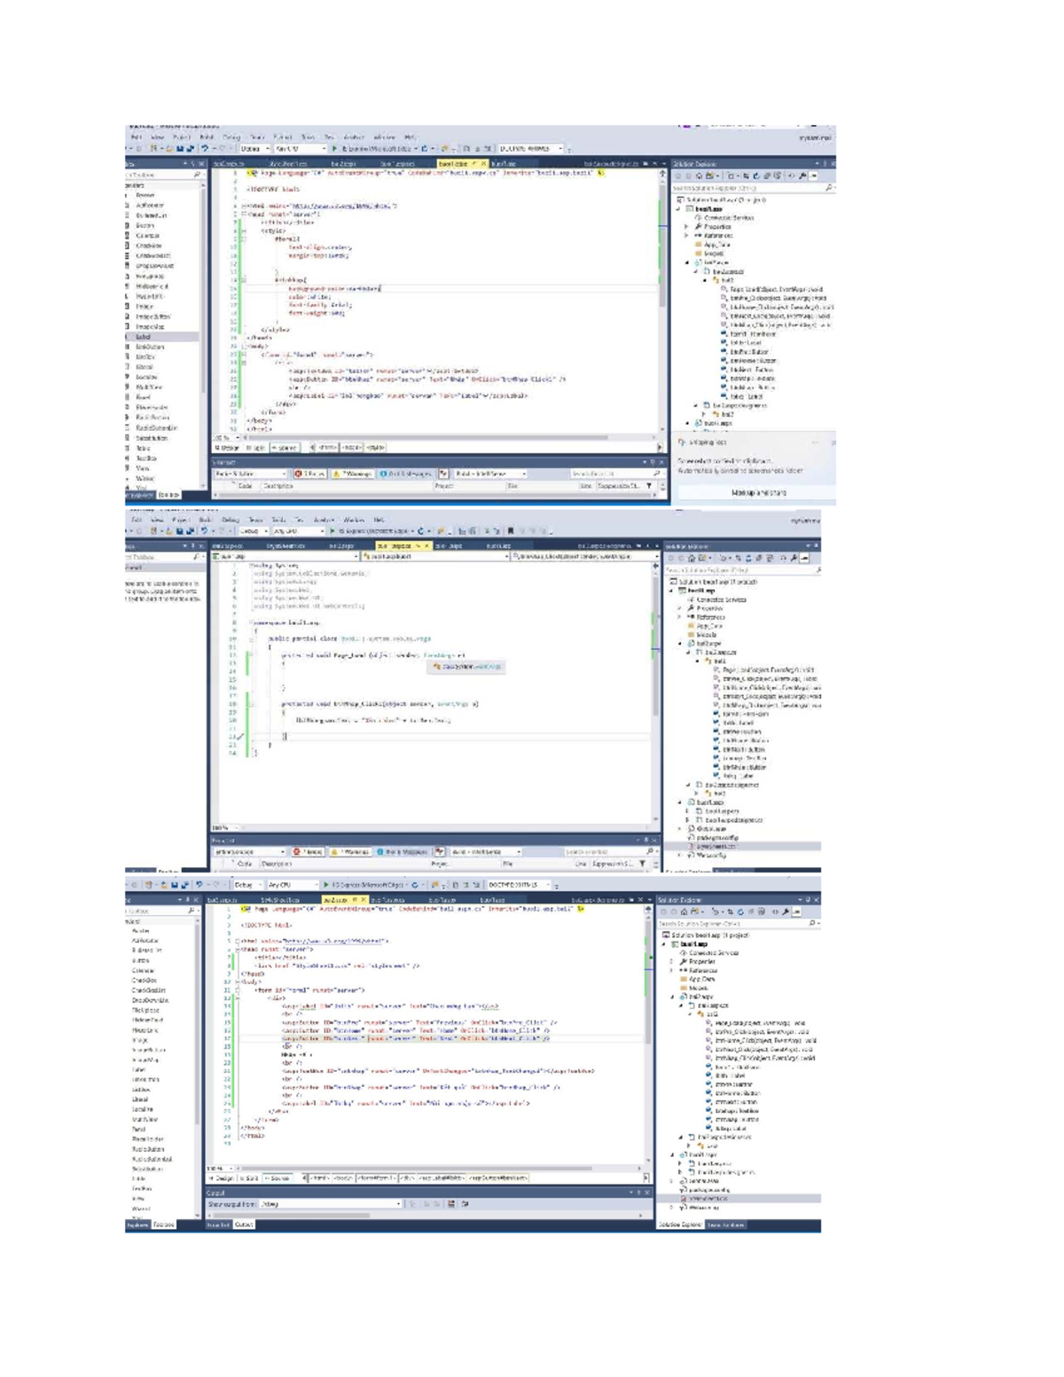The height and width of the screenshot is (1377, 1064).
Task: Click Collapse All icon in top Solution Explorer
Action: pyautogui.click(x=767, y=176)
